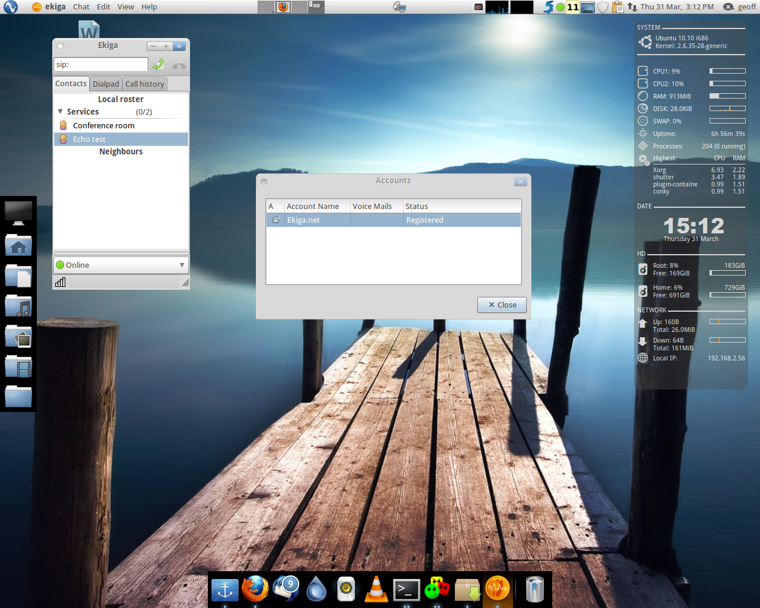The height and width of the screenshot is (608, 760).
Task: Open the Terminal icon in the dock
Action: pos(407,590)
